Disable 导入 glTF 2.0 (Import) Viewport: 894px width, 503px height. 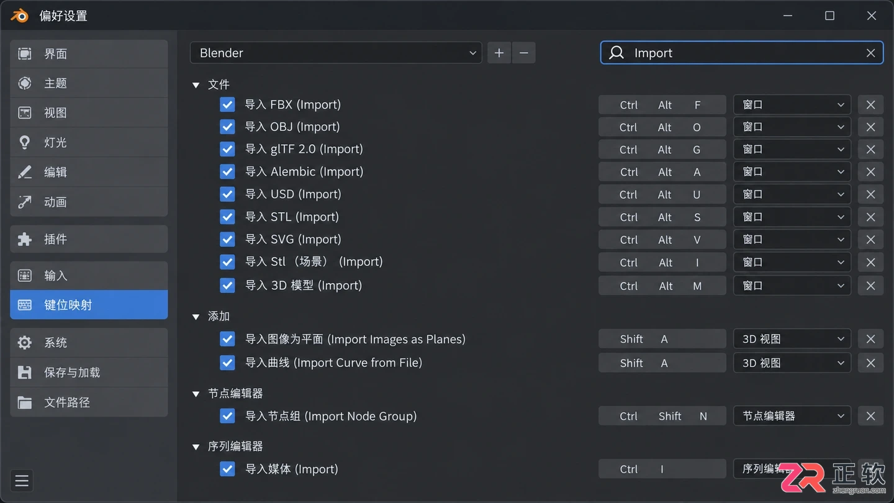coord(228,149)
